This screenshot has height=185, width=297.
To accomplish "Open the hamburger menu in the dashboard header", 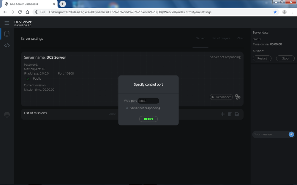I will pyautogui.click(x=7, y=23).
